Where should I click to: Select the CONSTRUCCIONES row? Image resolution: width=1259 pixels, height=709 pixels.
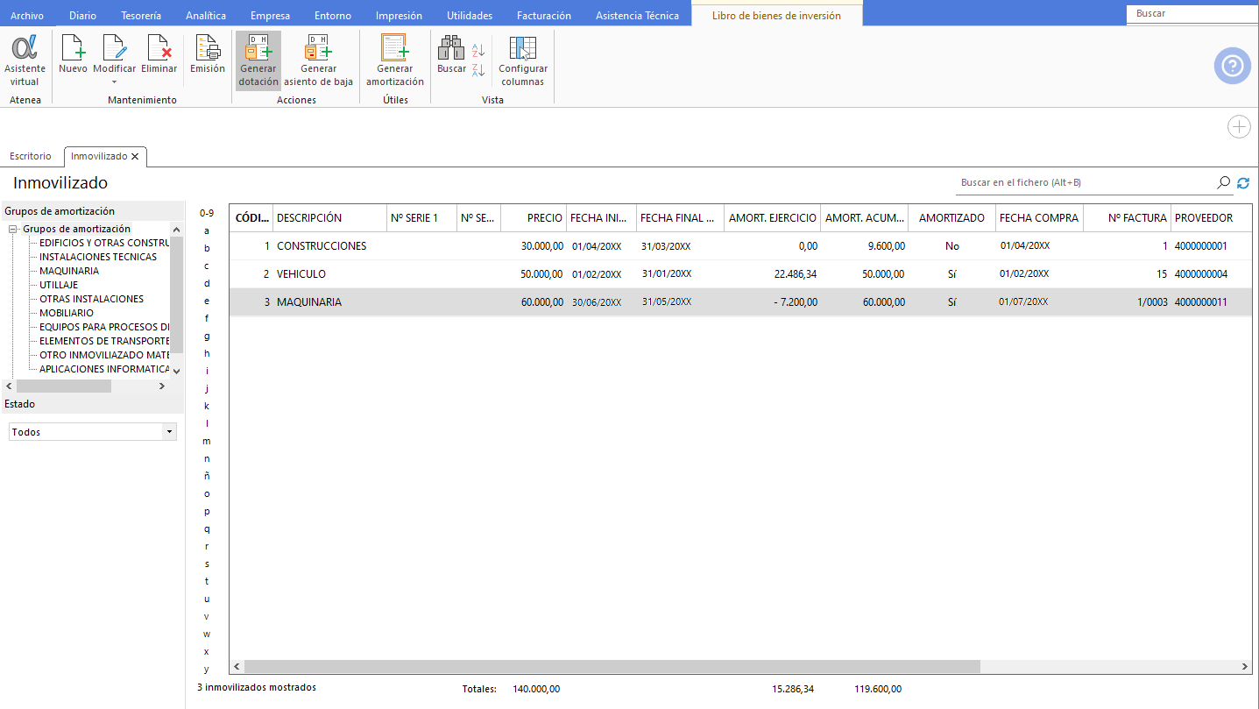click(x=740, y=246)
